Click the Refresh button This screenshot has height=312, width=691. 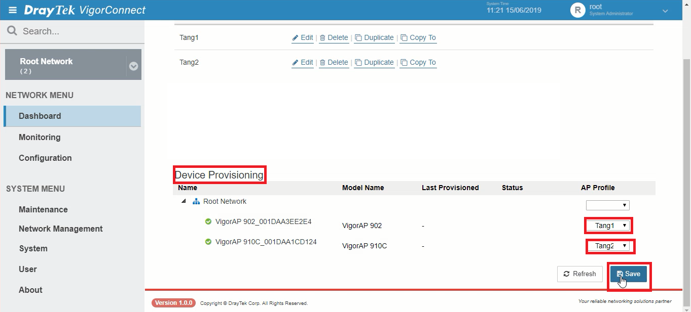click(580, 274)
